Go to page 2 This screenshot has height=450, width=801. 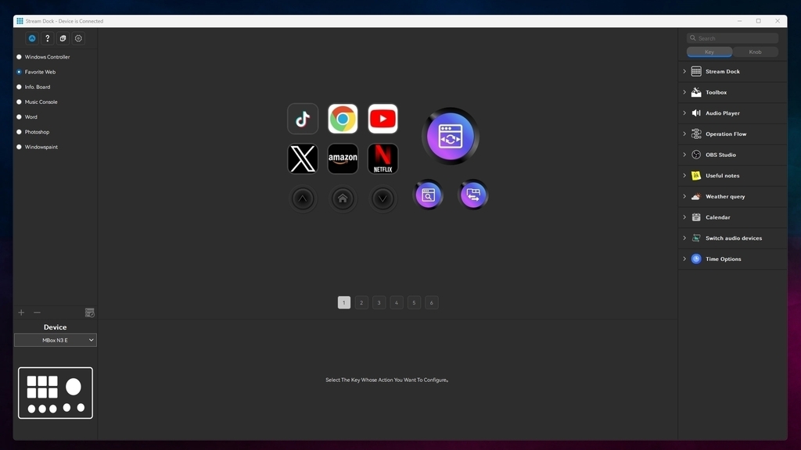[x=361, y=302]
